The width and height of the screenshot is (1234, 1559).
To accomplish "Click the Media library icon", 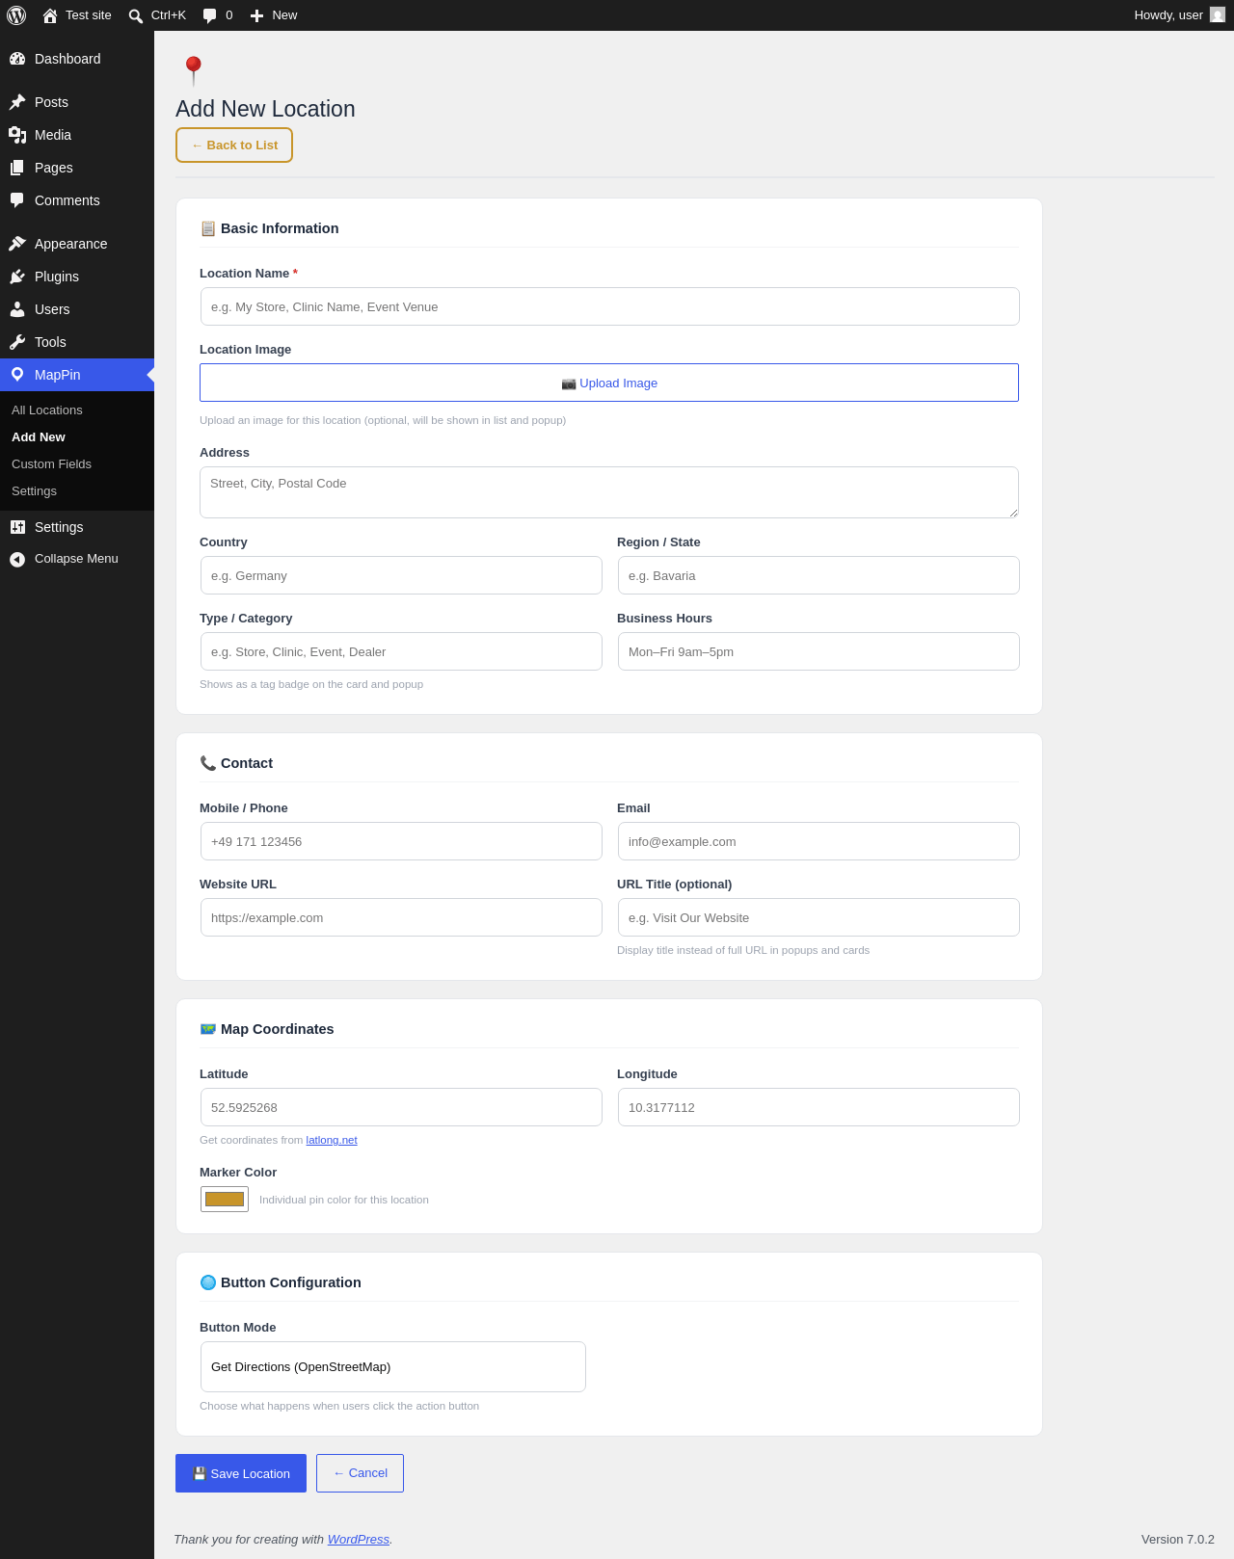I will pos(17,135).
